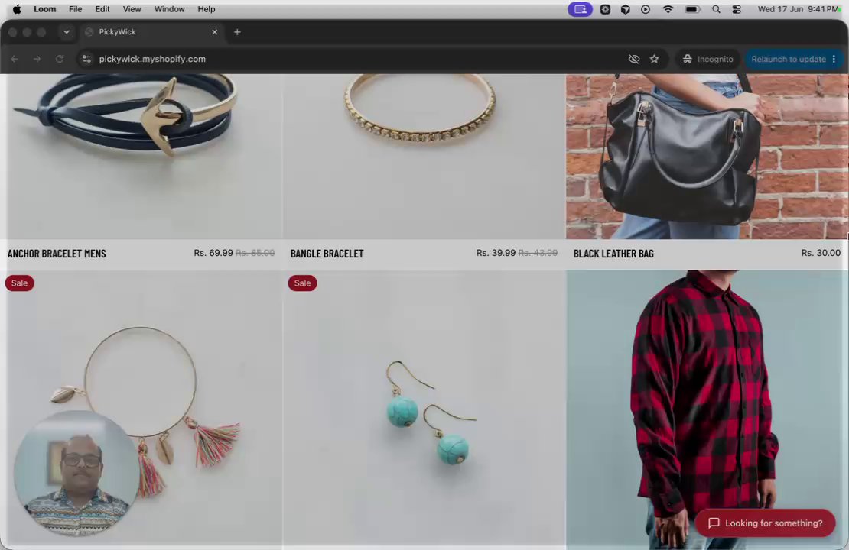Open the Looking for something? chat button

(765, 523)
